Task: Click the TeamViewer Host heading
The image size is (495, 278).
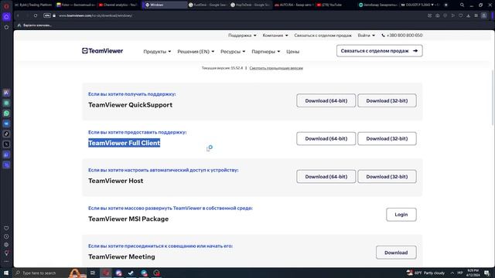Action: pyautogui.click(x=115, y=181)
